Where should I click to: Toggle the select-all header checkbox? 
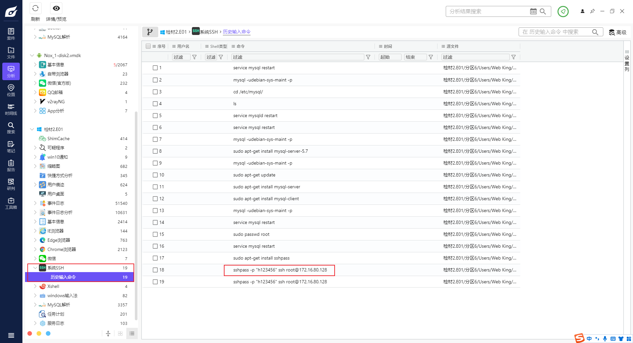point(148,46)
